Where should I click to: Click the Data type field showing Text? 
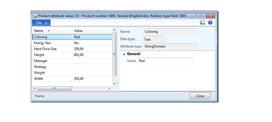pyautogui.click(x=154, y=39)
